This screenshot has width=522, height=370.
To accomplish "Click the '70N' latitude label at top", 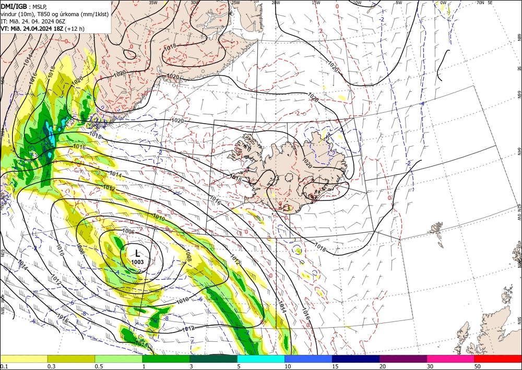I will click(x=480, y=3).
